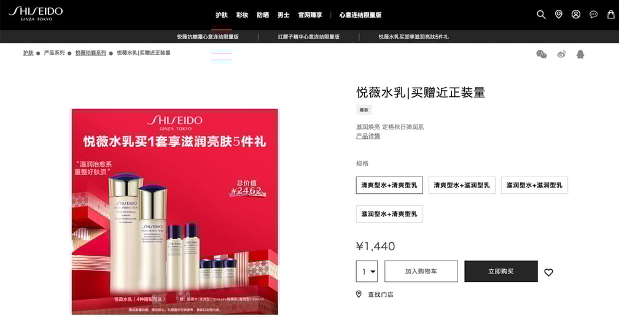Screen dimensions: 619x317
Task: Click the red product promotion image
Action: [175, 212]
